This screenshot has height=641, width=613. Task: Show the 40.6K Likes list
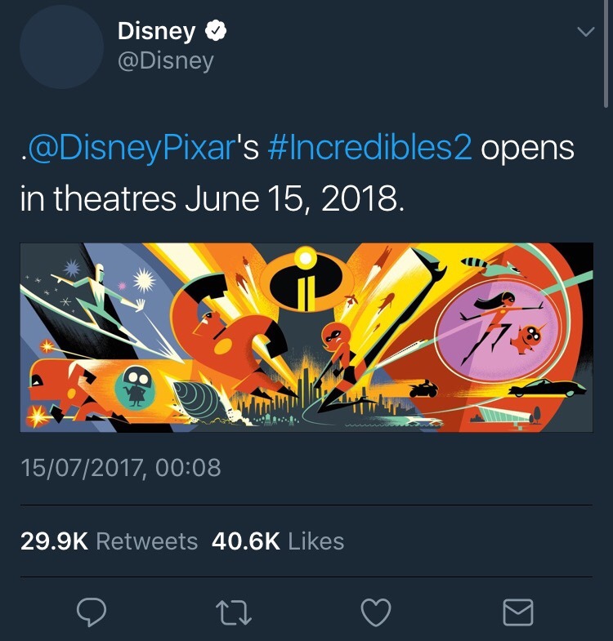click(x=278, y=541)
